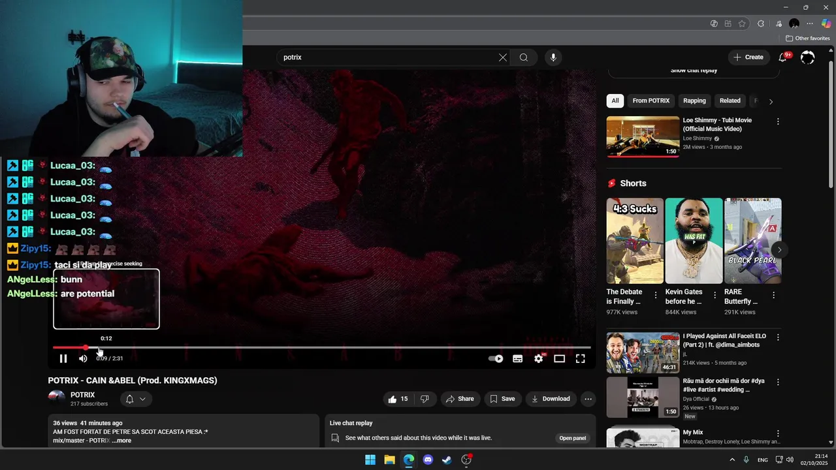Open notification bell dropdown for POTRIX channel
836x470 pixels.
136,399
